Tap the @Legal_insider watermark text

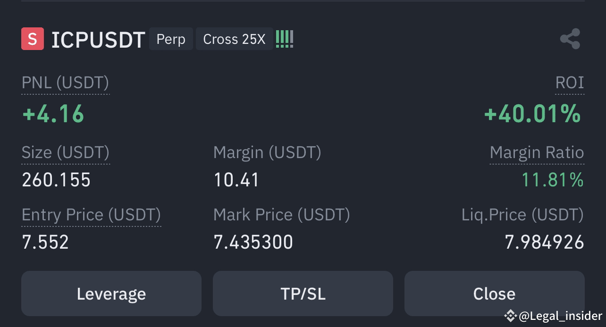(560, 316)
